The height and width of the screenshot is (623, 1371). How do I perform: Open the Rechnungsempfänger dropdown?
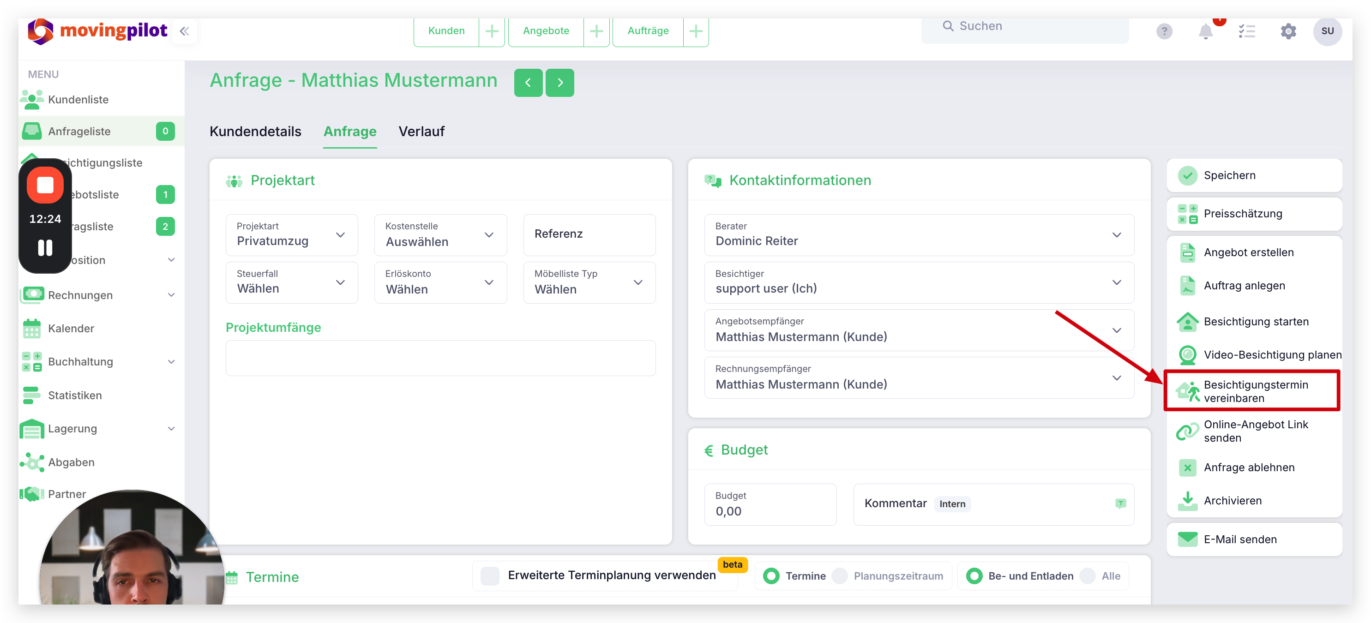(919, 378)
